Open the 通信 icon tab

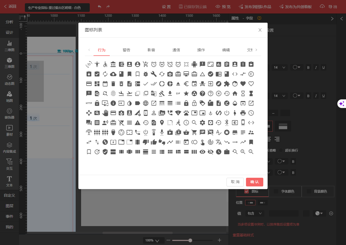click(x=176, y=50)
